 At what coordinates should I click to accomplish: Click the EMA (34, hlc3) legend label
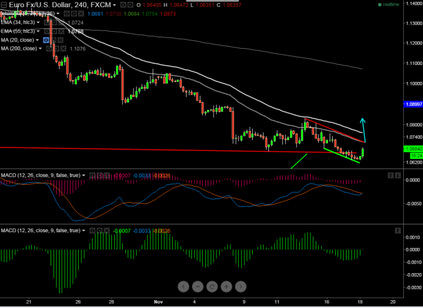[x=18, y=22]
